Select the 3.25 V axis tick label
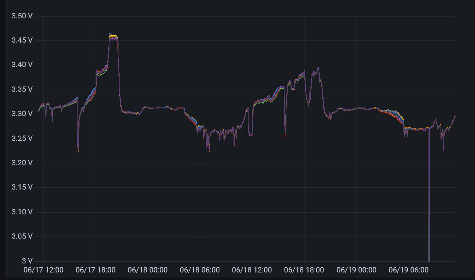The image size is (475, 280). tap(22, 138)
